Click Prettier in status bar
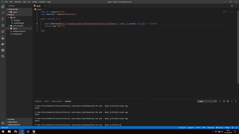The image size is (239, 134). (227, 128)
